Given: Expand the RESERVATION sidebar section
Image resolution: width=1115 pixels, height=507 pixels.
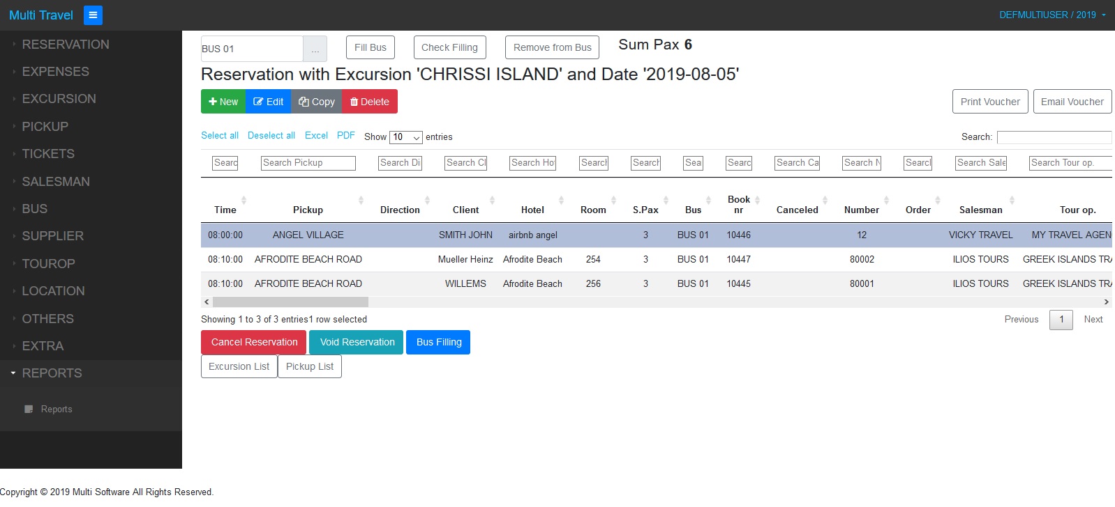Looking at the screenshot, I should click(66, 45).
